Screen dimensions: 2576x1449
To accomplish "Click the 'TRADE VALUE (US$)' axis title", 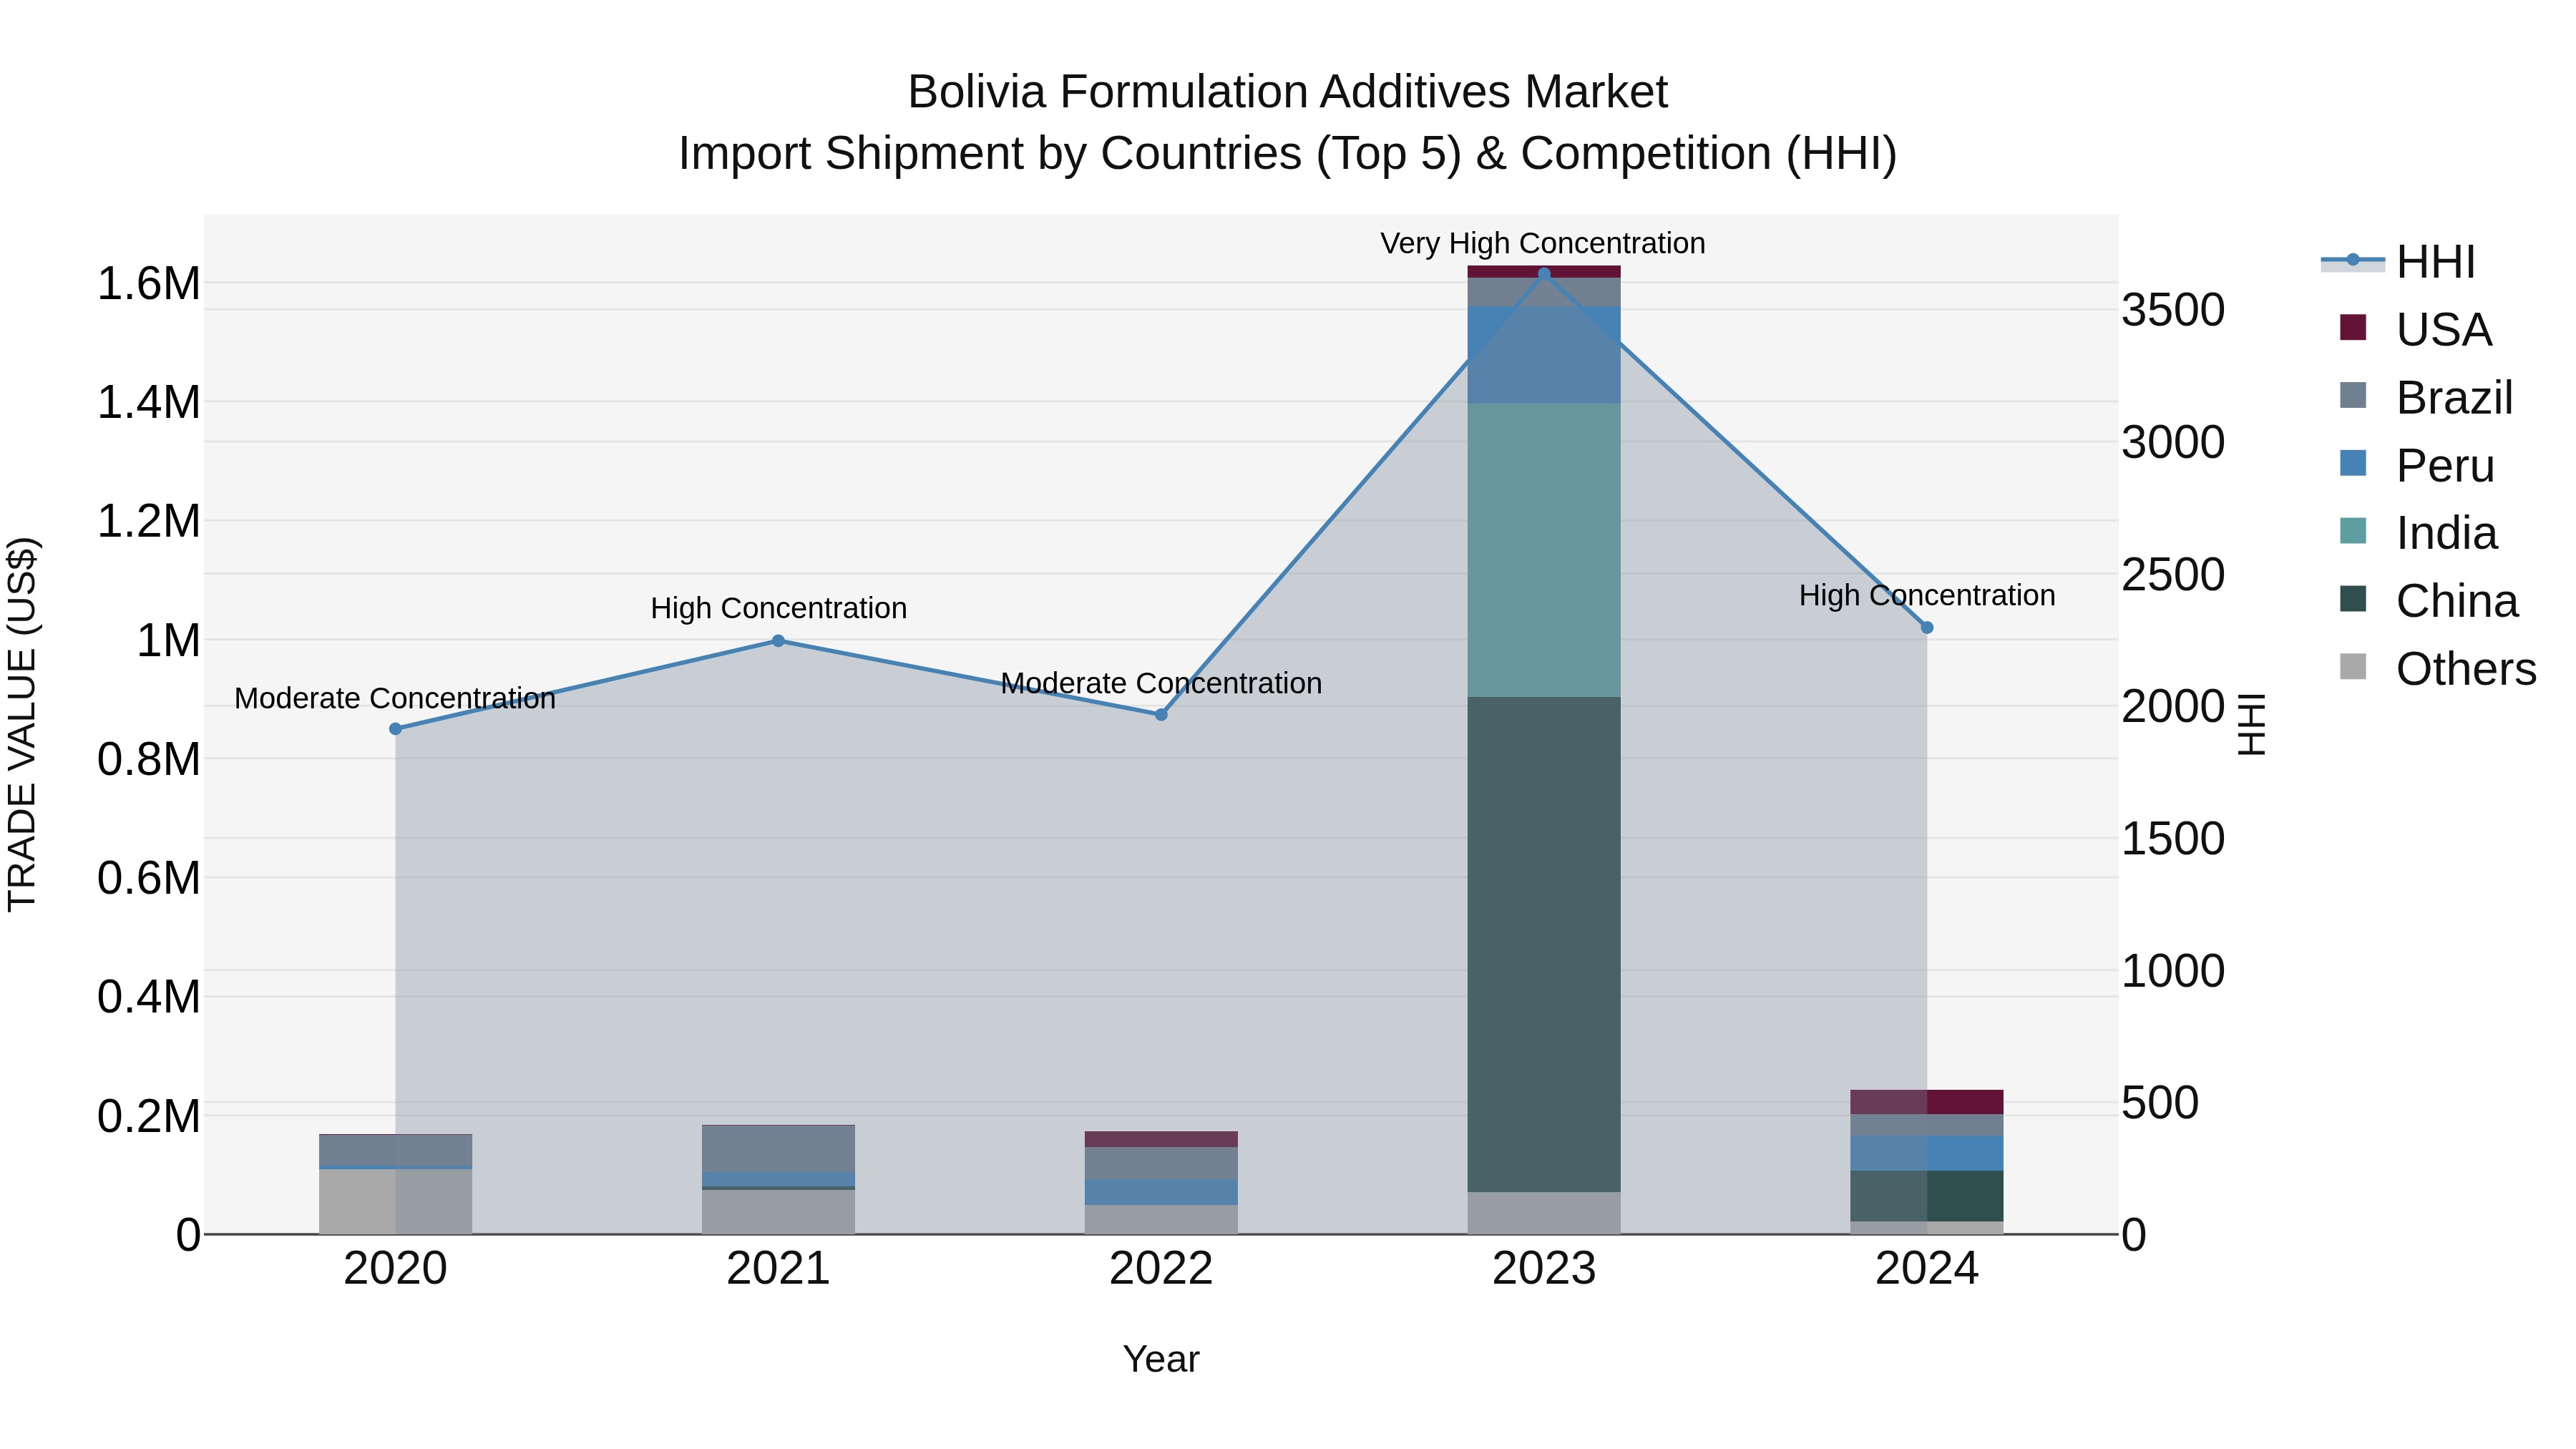I will (22, 724).
